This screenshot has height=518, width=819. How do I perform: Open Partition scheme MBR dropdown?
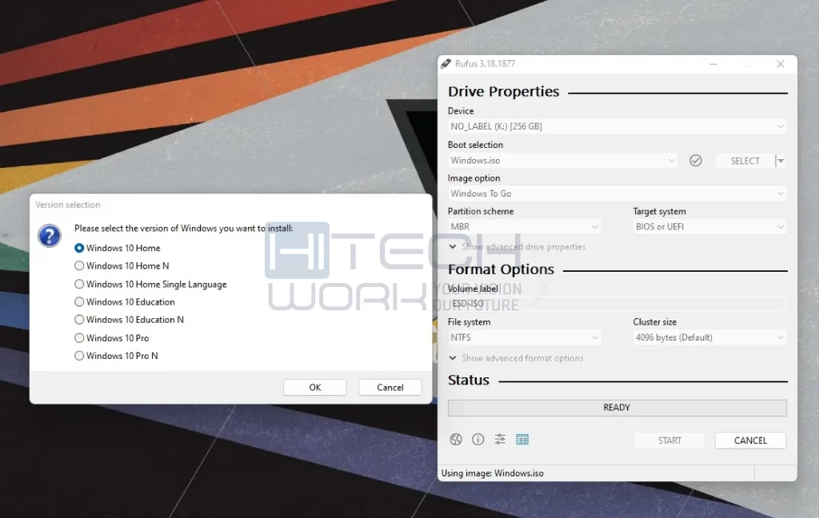pyautogui.click(x=525, y=227)
